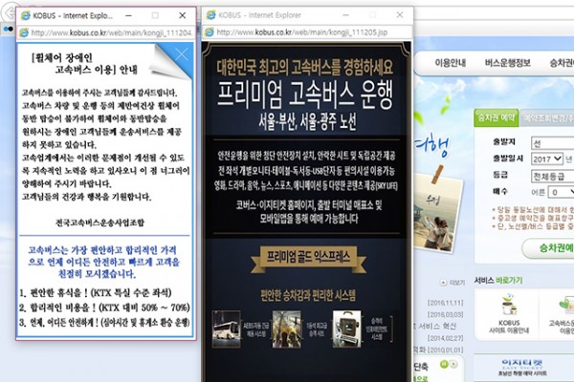
Task: Open the 이용안내 menu on the main page
Action: 451,63
